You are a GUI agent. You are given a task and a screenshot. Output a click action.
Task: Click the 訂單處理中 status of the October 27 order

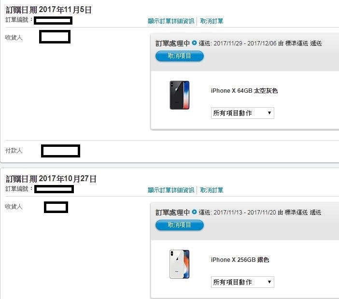172,213
